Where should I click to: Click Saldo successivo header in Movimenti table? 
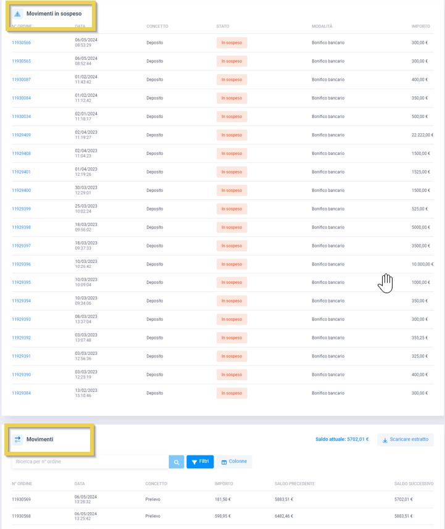click(414, 483)
